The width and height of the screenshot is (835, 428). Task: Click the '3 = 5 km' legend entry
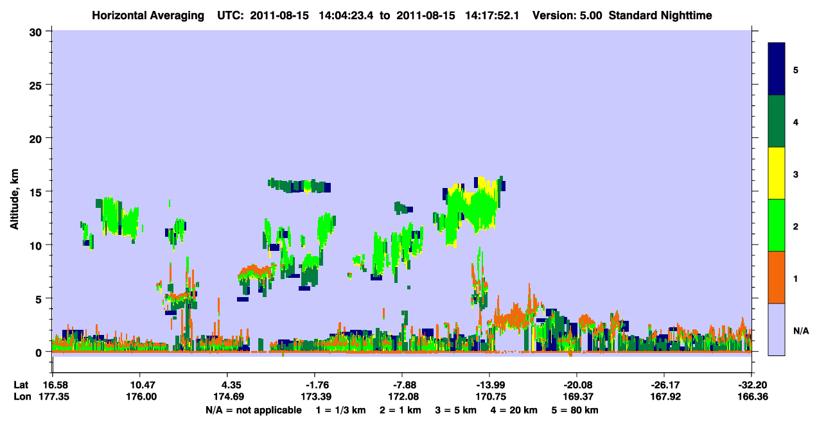pyautogui.click(x=456, y=410)
